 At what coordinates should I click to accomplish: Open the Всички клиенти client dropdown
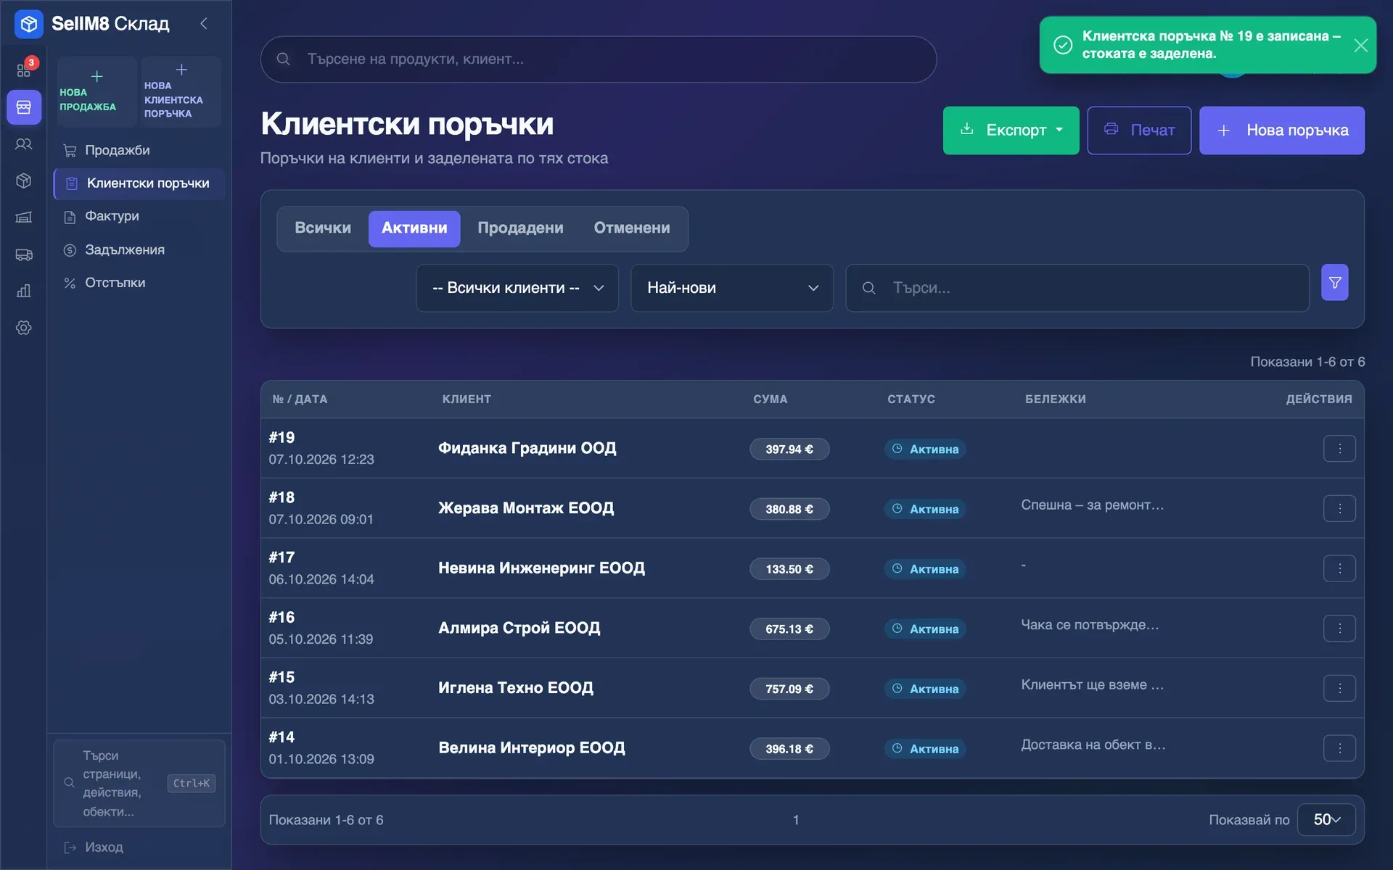pyautogui.click(x=517, y=288)
